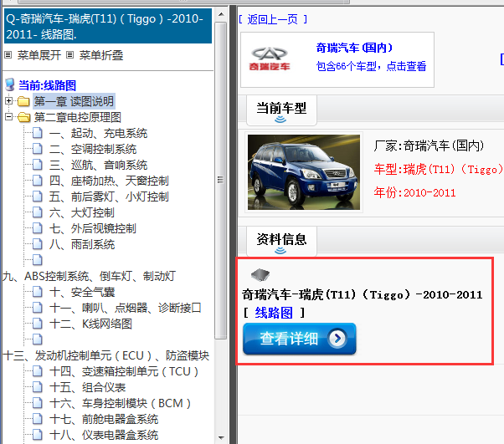The height and width of the screenshot is (444, 504).
Task: Select 六、大灯控制 entry
Action: pos(82,212)
